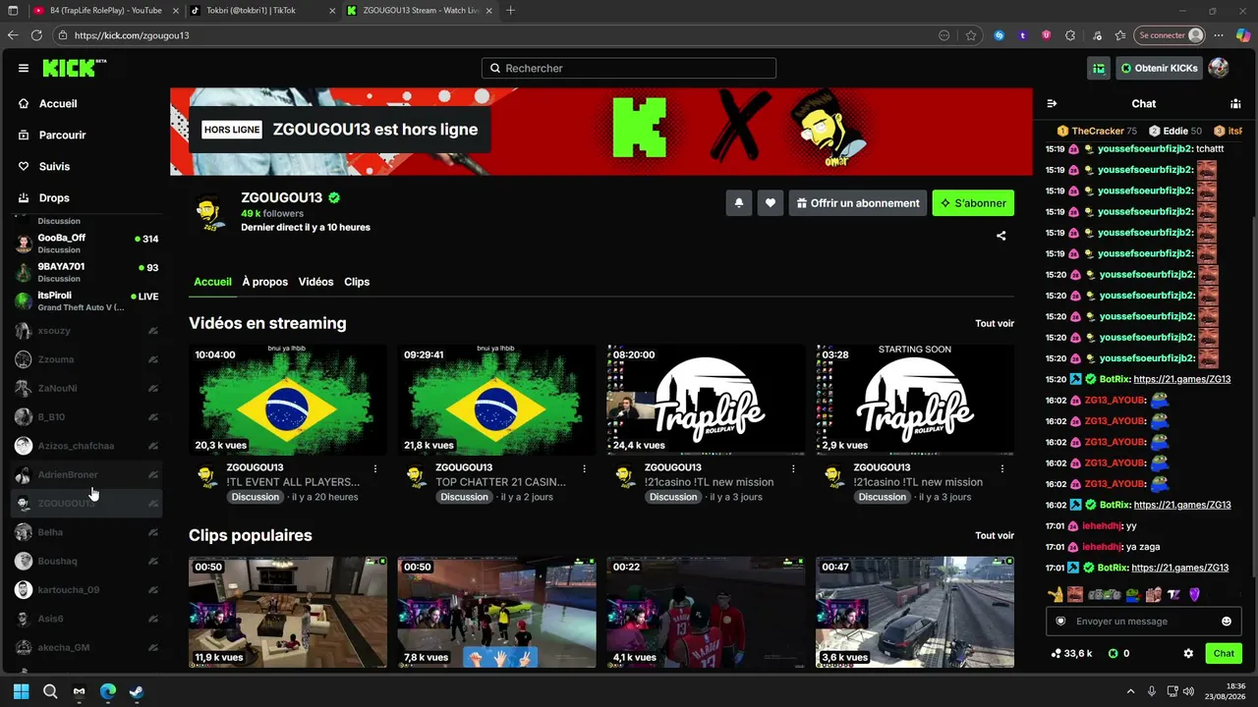
Task: Go to Accueil in the sidebar
Action: click(x=58, y=104)
